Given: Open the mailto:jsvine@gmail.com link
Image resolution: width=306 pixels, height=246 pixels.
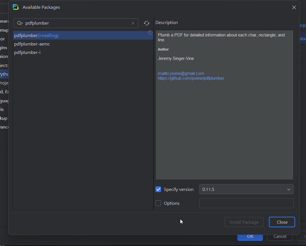Looking at the screenshot, I should click(x=181, y=73).
